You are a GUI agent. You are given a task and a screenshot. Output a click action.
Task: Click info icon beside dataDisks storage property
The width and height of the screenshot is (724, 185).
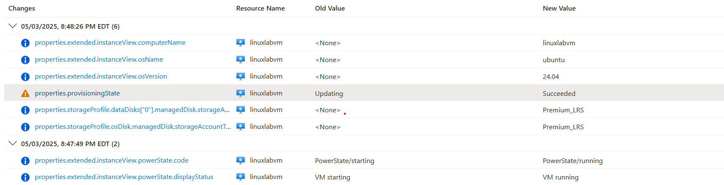click(x=25, y=110)
